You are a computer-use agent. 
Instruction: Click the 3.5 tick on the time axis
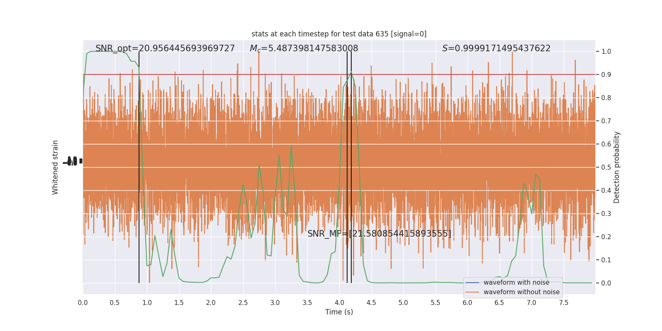click(x=307, y=303)
